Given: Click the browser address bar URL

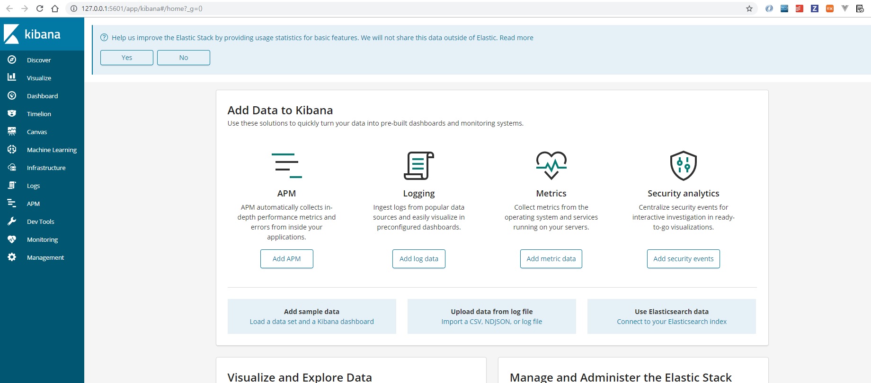Looking at the screenshot, I should tap(142, 9).
